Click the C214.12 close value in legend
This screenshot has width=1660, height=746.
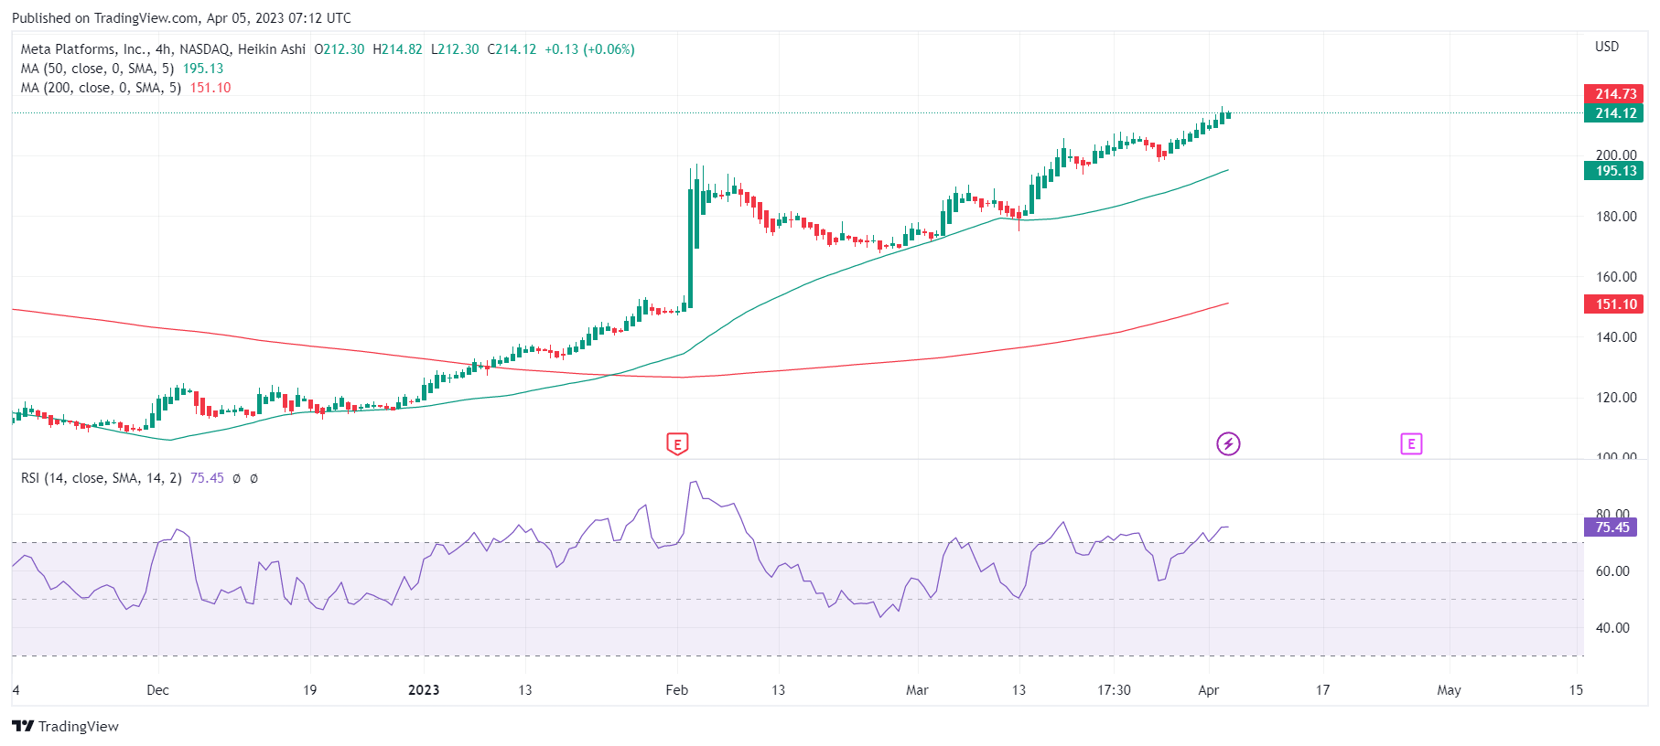[x=512, y=49]
